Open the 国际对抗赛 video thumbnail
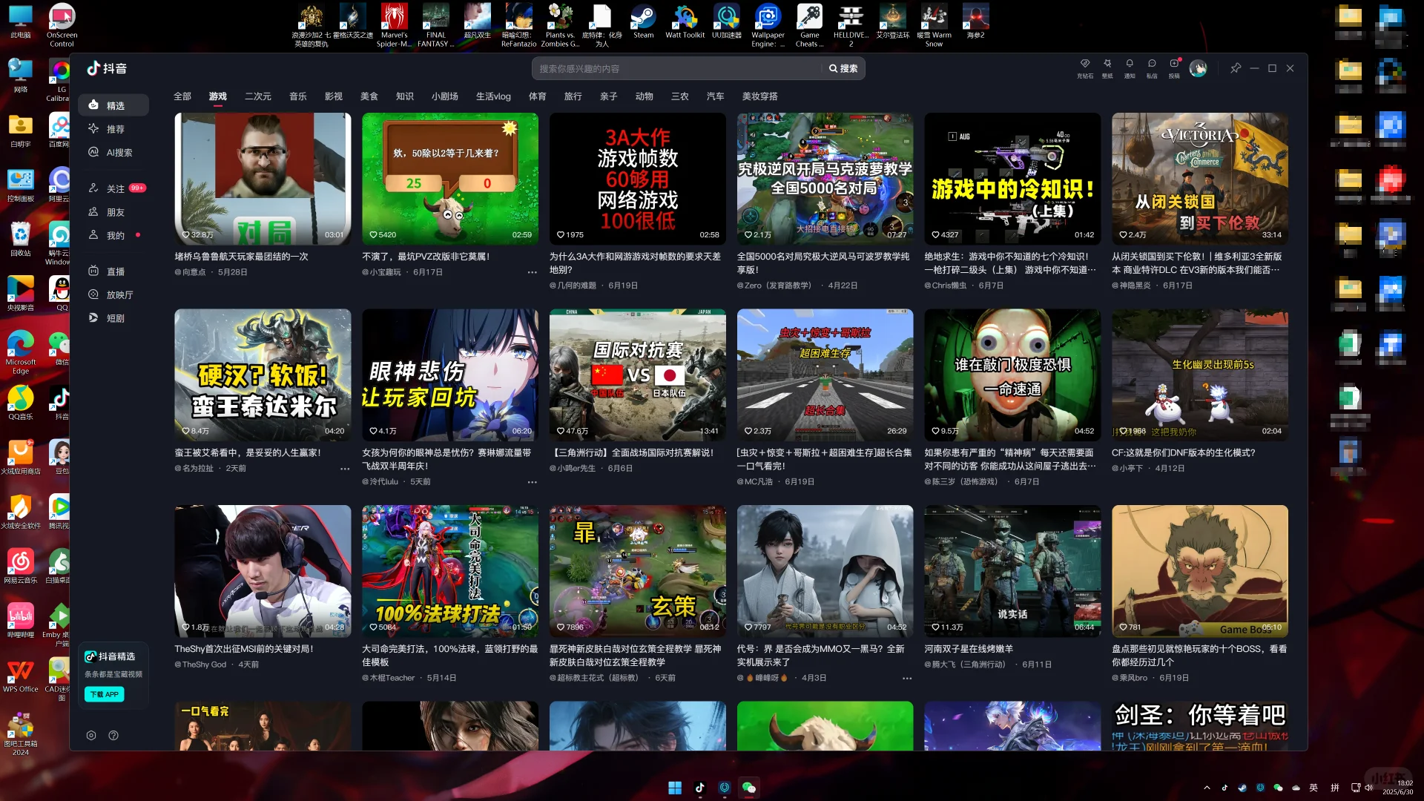 click(x=637, y=375)
